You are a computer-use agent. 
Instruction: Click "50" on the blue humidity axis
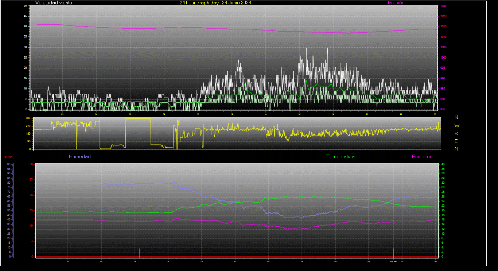tap(9, 210)
